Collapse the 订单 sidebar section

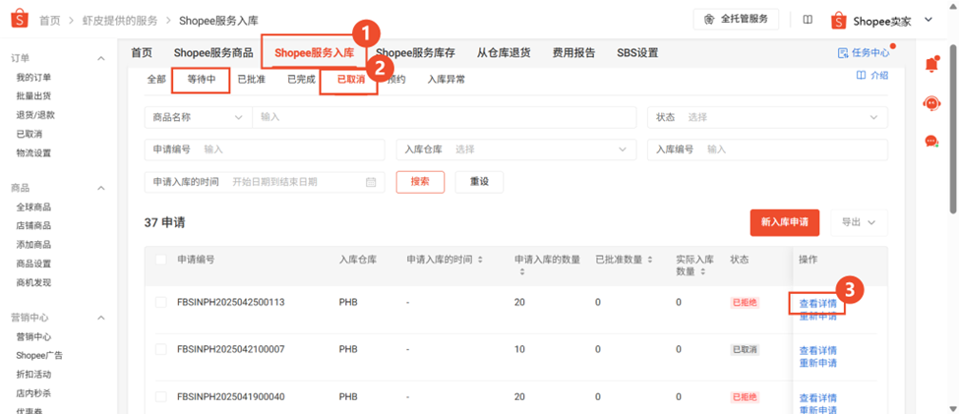101,58
